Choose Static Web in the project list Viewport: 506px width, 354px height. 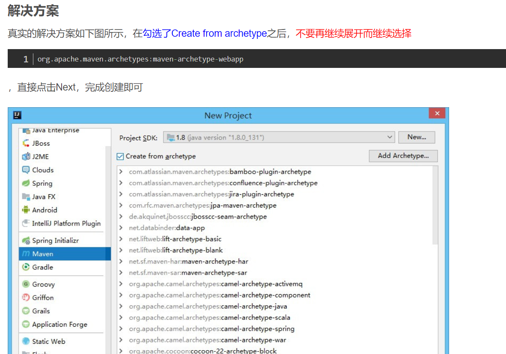point(65,342)
